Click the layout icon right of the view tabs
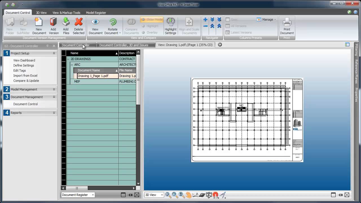The image size is (361, 203). point(347,45)
